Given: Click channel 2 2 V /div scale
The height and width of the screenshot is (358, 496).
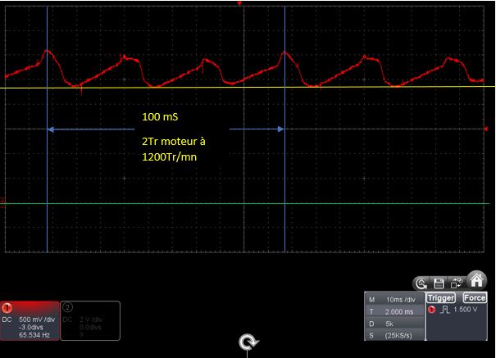Looking at the screenshot, I should tap(91, 319).
